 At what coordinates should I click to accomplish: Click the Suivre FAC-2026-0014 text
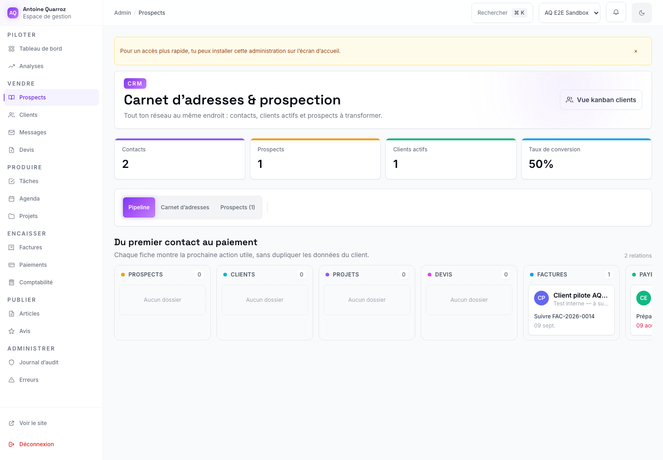point(564,316)
